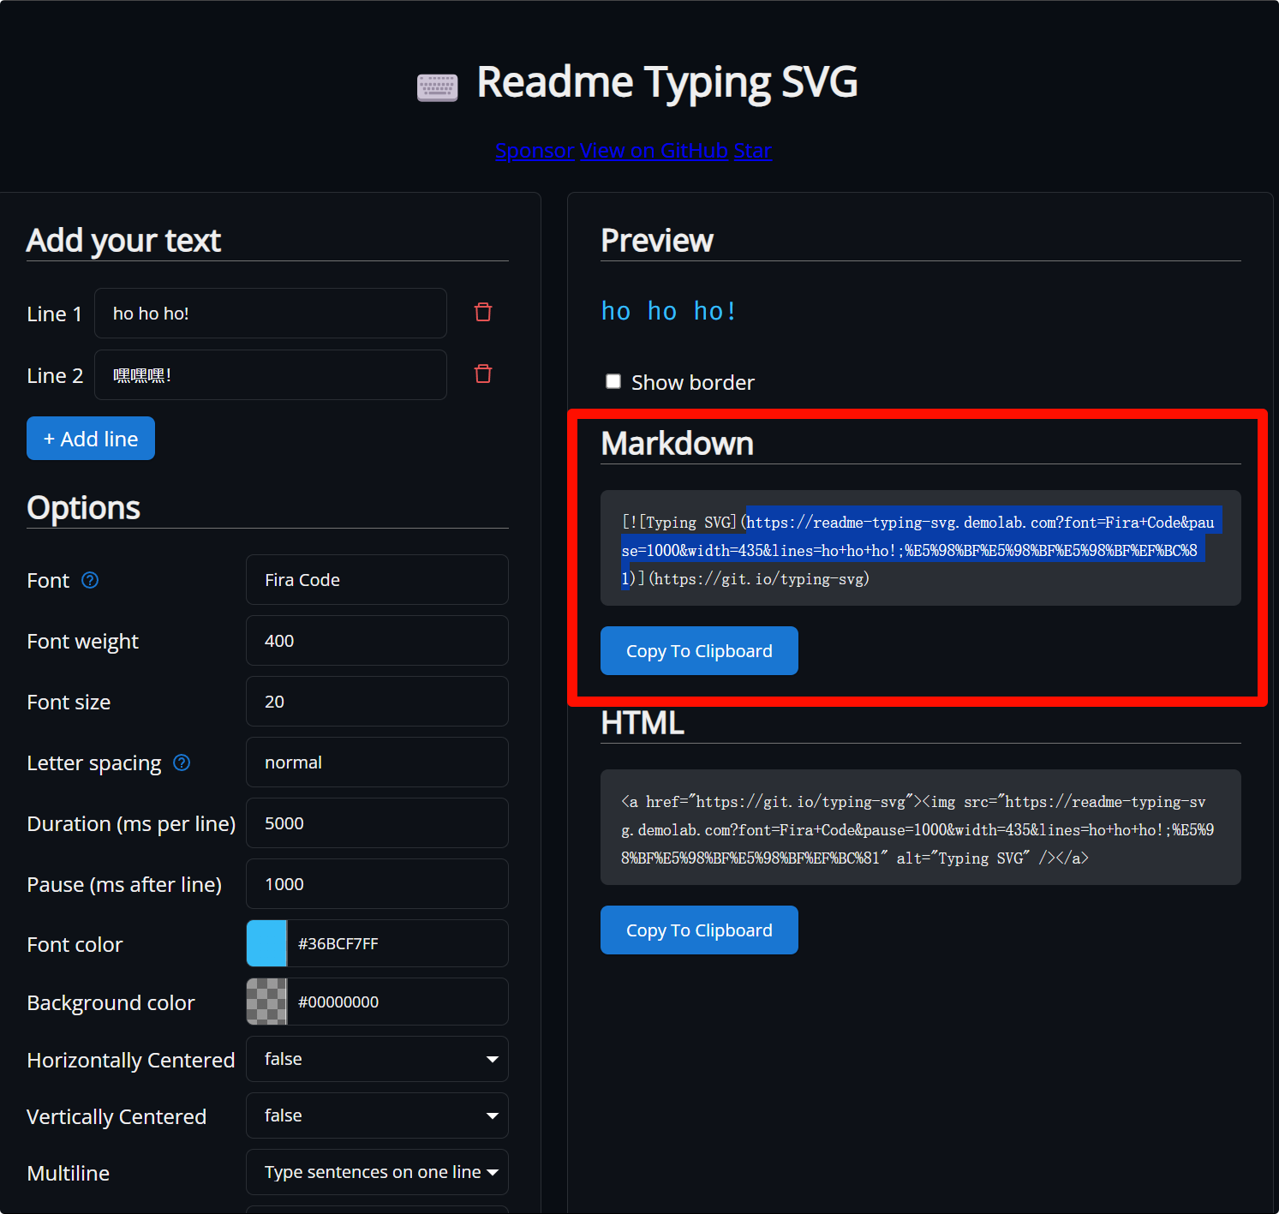The height and width of the screenshot is (1214, 1279).
Task: Click the HTML section heading
Action: pyautogui.click(x=642, y=723)
